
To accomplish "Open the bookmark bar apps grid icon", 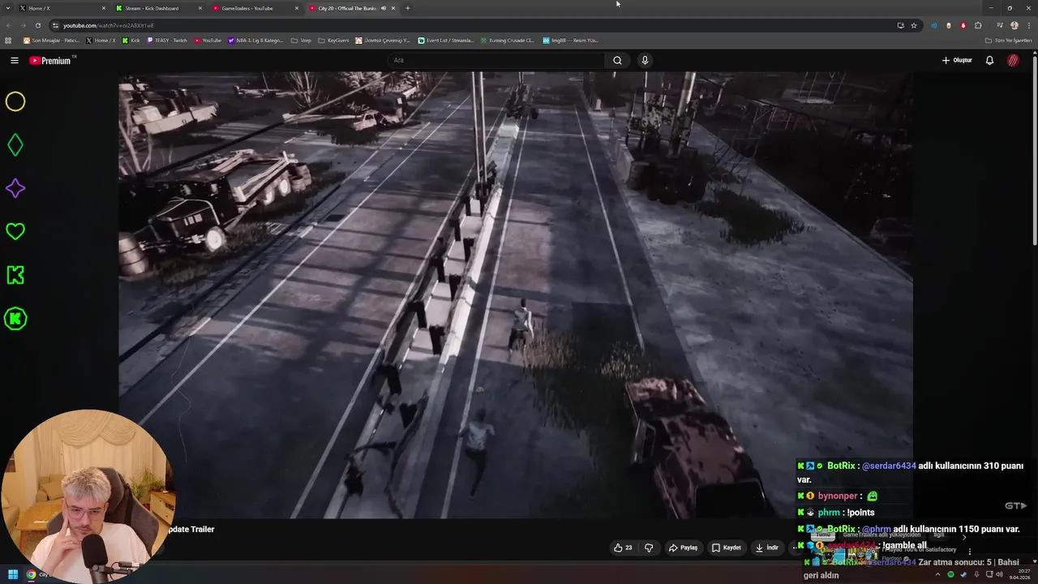I will tap(8, 40).
